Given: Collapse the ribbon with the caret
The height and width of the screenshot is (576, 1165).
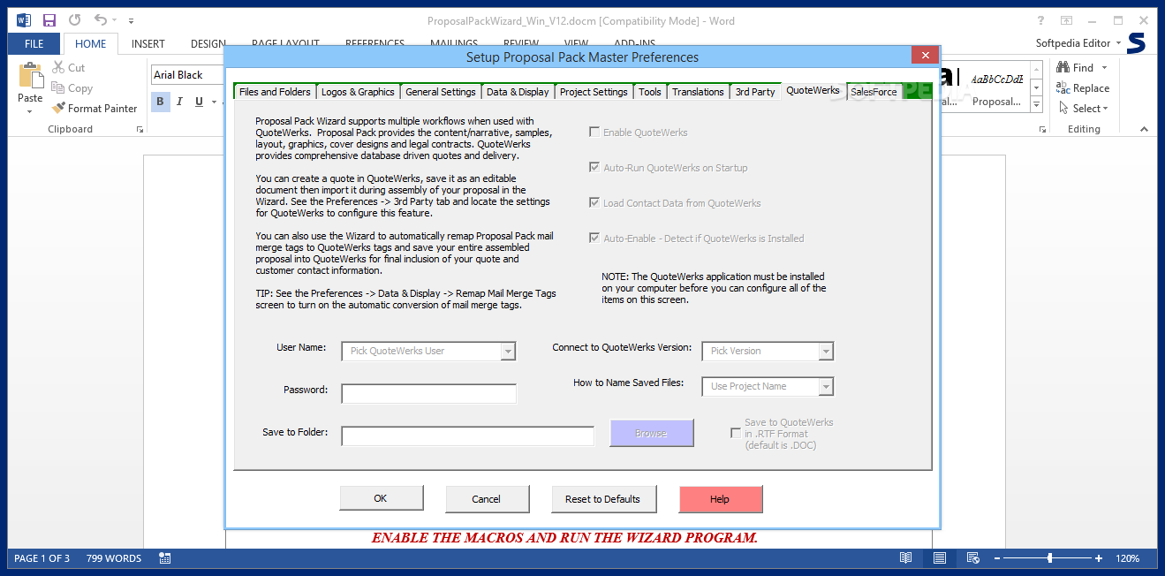Looking at the screenshot, I should click(1145, 130).
